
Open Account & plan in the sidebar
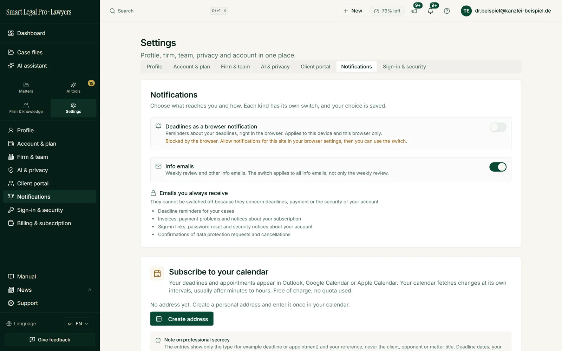50,144
